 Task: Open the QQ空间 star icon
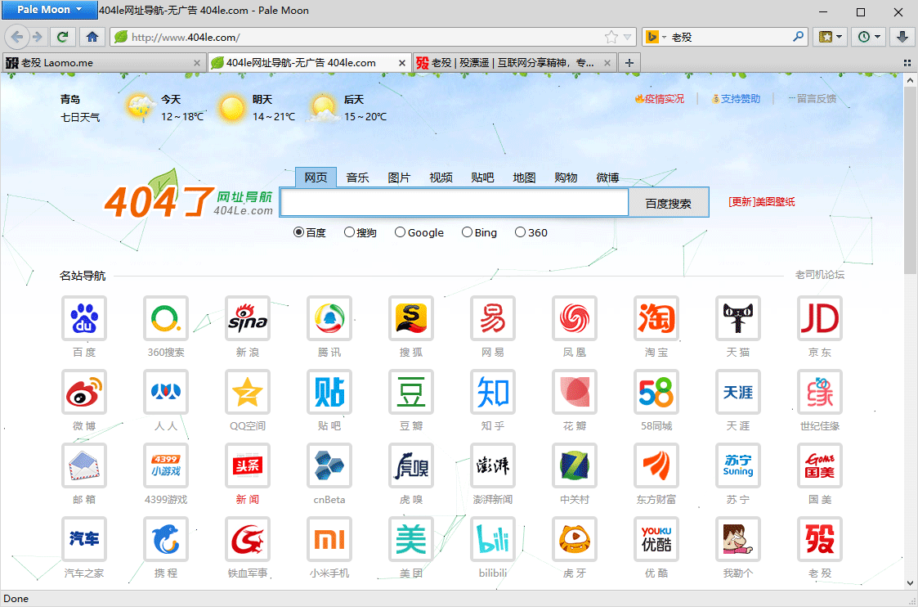(x=248, y=392)
